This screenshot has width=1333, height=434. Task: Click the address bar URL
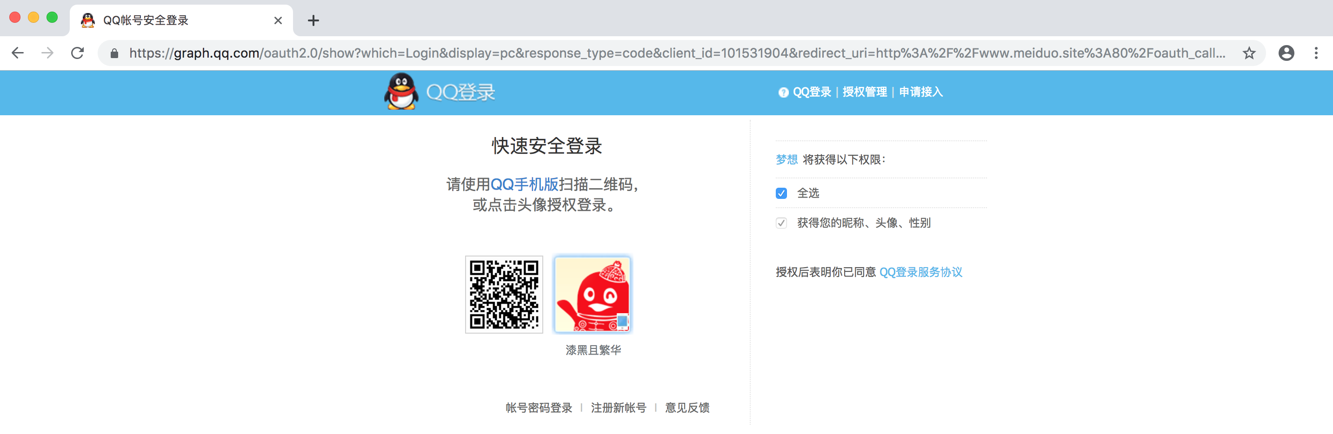coord(677,53)
